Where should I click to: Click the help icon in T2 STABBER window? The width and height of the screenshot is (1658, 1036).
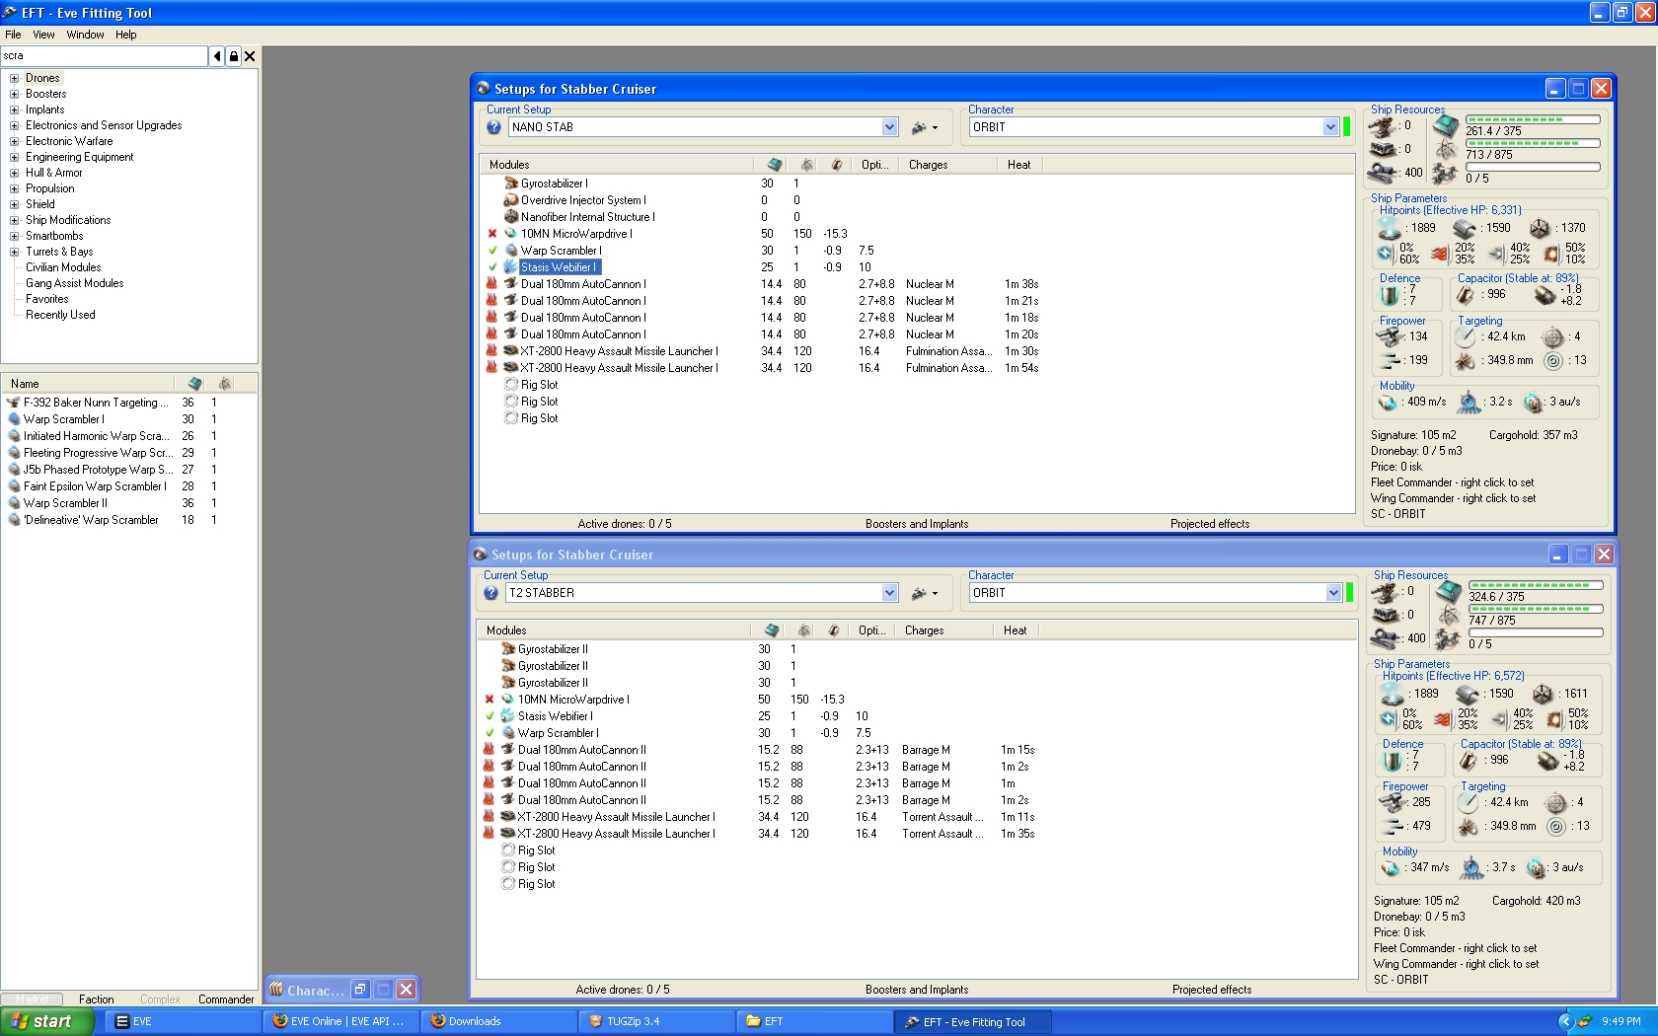490,593
